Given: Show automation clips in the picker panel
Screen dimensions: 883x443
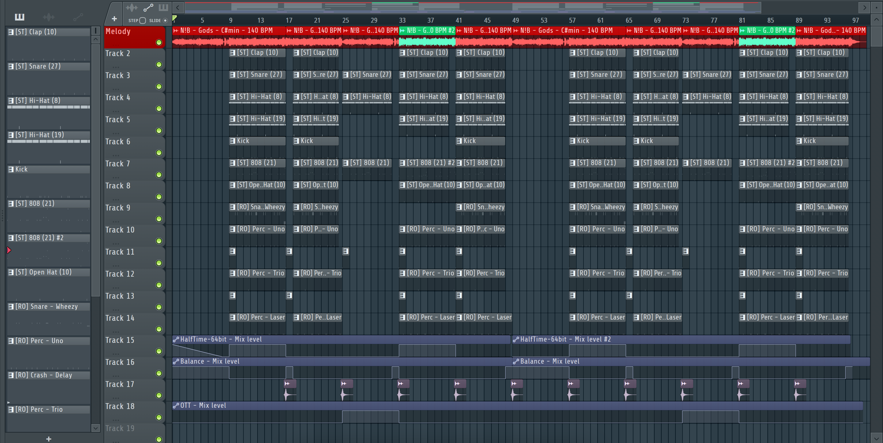Looking at the screenshot, I should [x=78, y=17].
